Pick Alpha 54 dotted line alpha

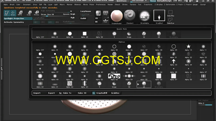pyautogui.click(x=129, y=77)
